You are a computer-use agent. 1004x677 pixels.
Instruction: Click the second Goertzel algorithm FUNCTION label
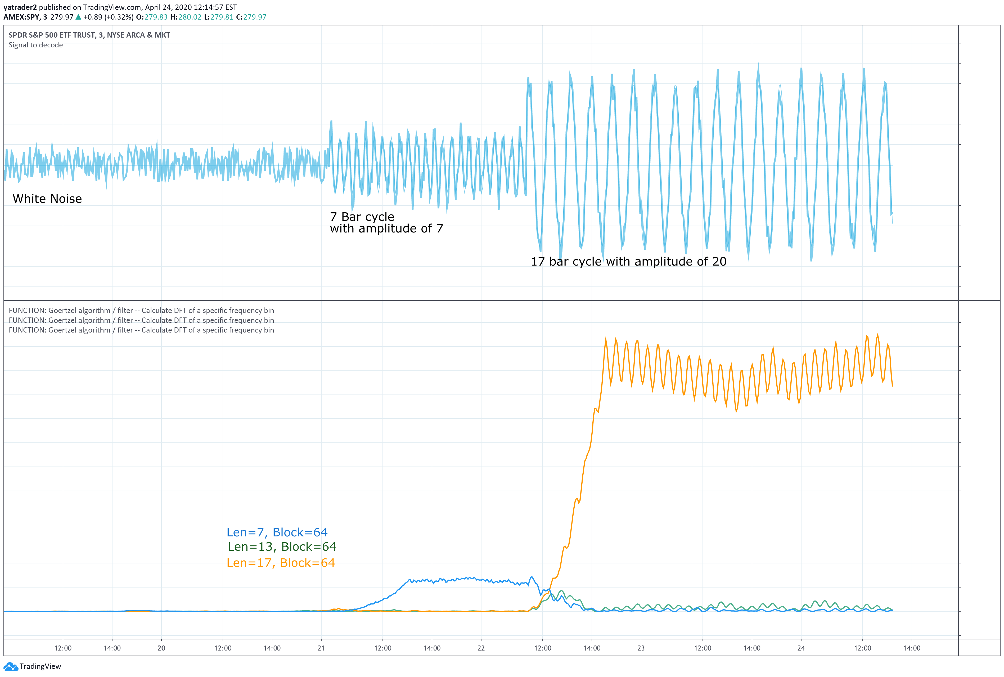[x=141, y=320]
